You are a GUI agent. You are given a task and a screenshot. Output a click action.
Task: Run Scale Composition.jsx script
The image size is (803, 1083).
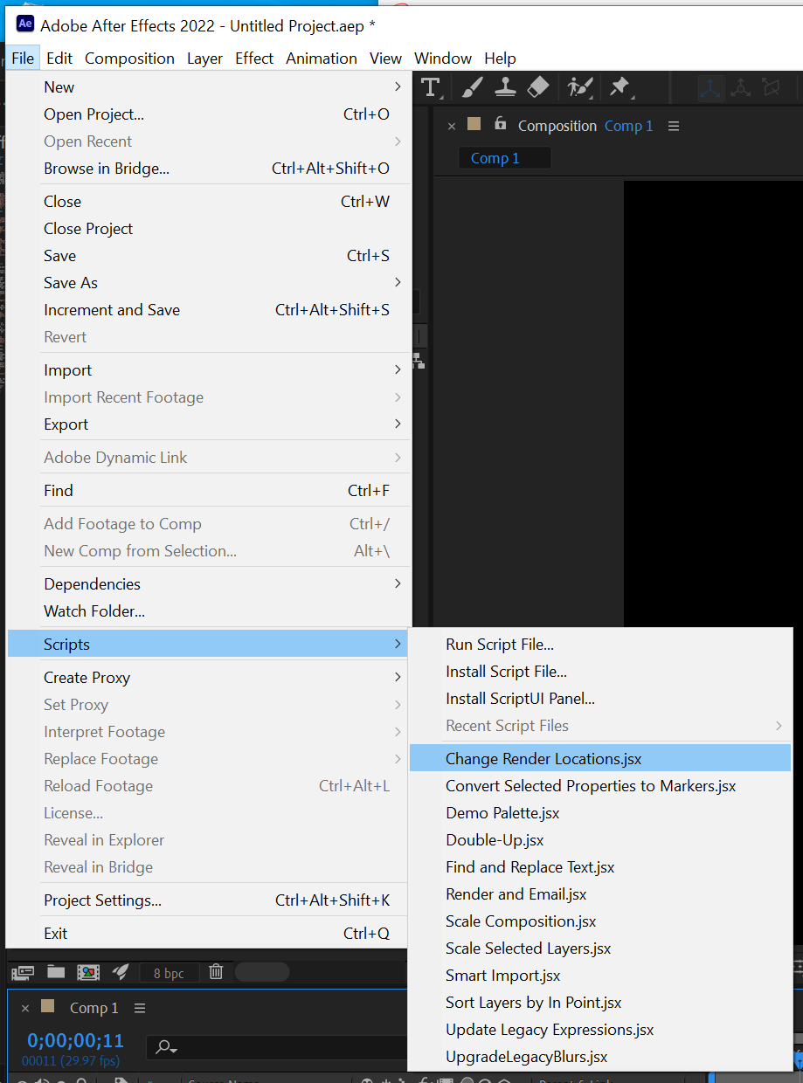pyautogui.click(x=600, y=921)
